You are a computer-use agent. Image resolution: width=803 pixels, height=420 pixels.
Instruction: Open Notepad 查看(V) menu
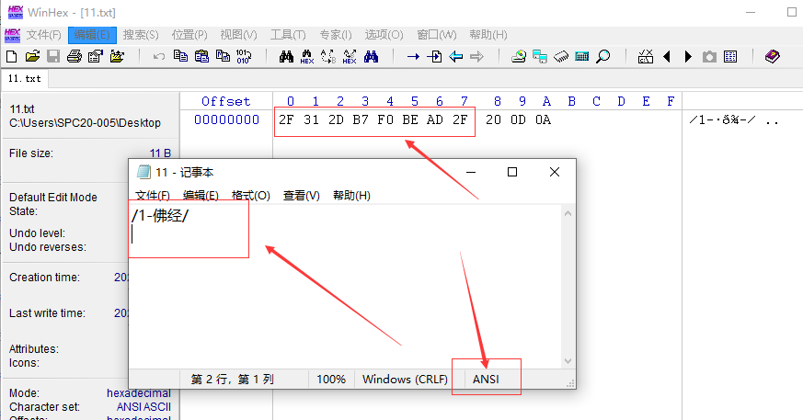[302, 196]
